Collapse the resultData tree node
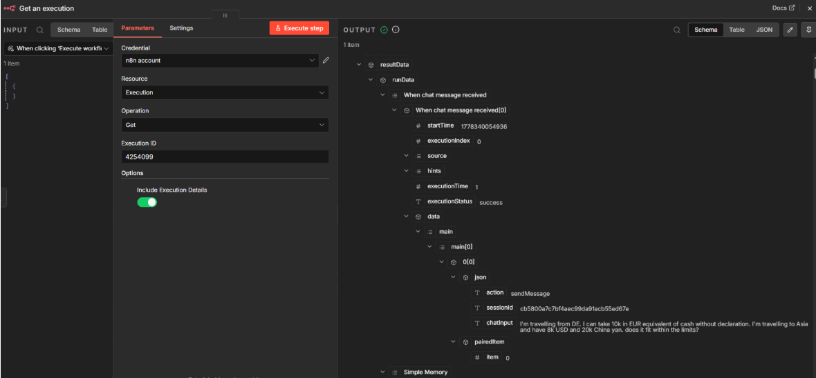 coord(359,65)
